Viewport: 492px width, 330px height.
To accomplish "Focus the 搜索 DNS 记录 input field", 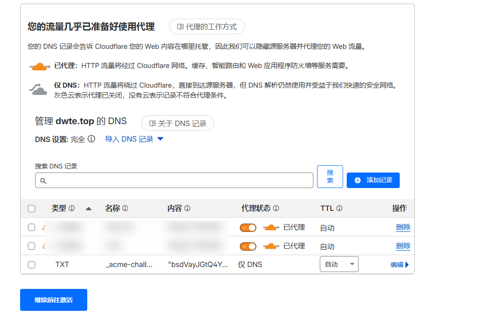I will (174, 180).
